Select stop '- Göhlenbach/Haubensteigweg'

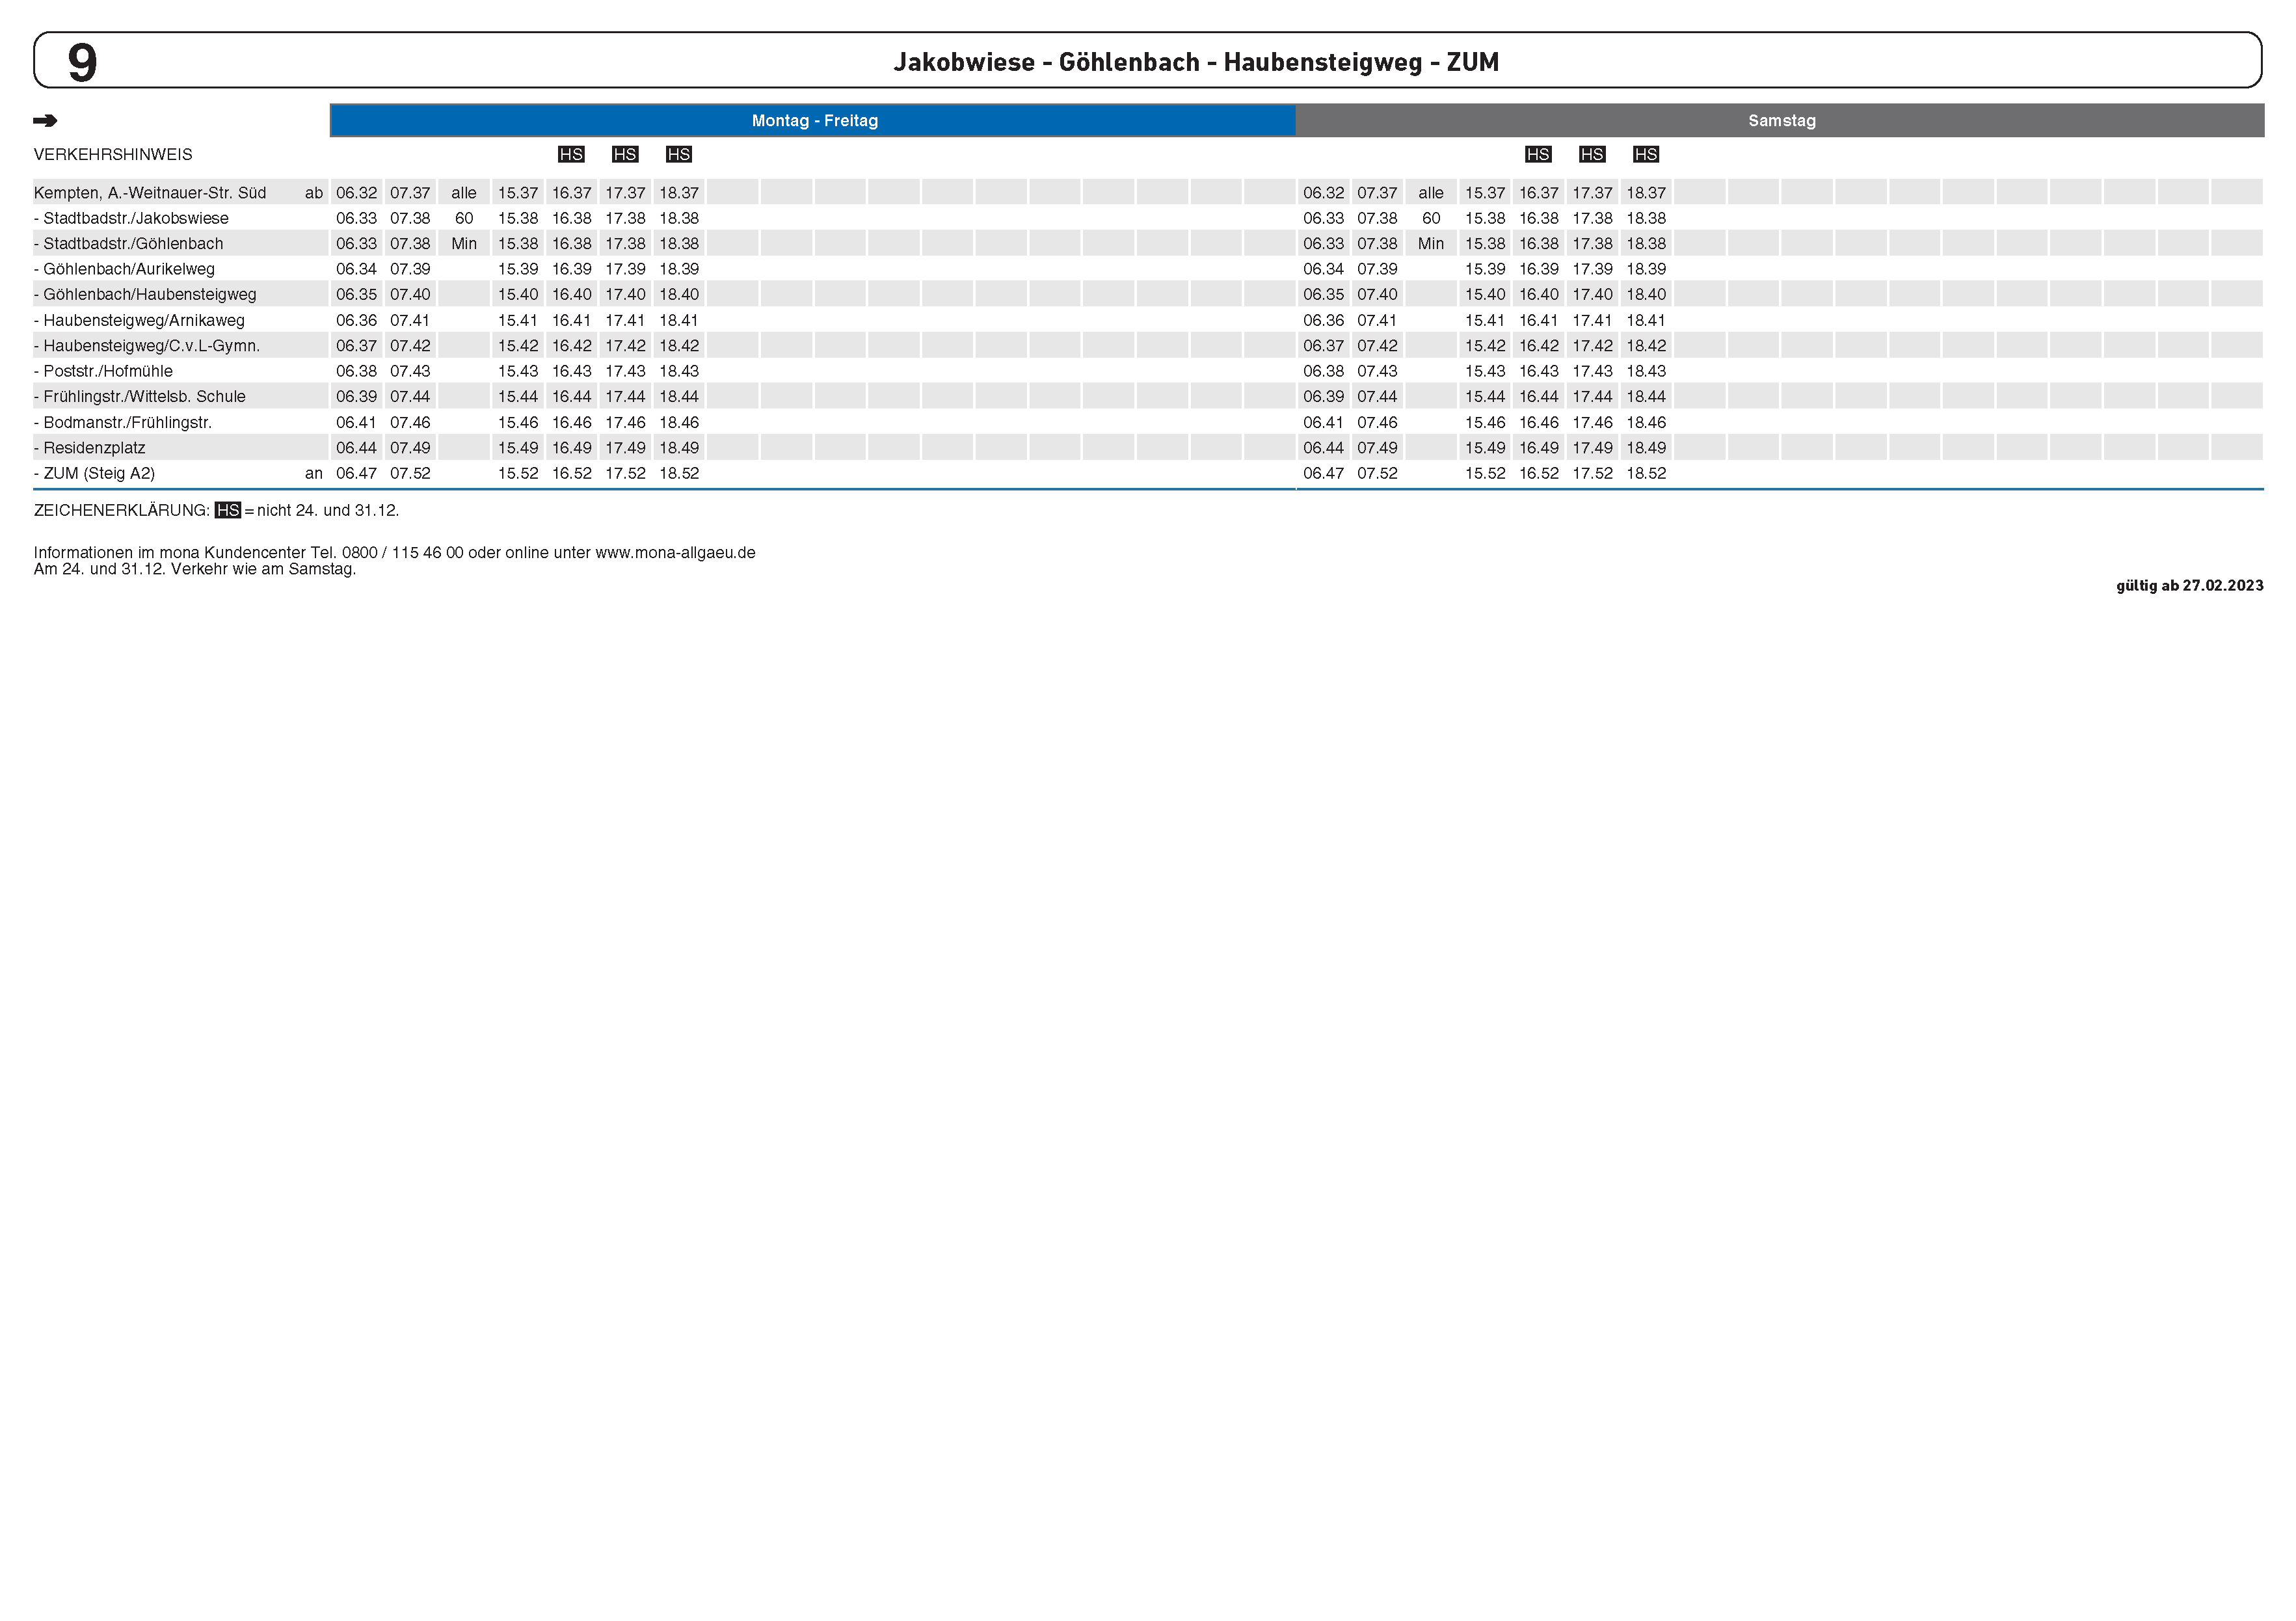[x=145, y=294]
